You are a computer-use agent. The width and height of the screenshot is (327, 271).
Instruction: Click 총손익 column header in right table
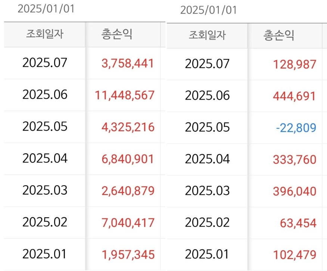[279, 35]
